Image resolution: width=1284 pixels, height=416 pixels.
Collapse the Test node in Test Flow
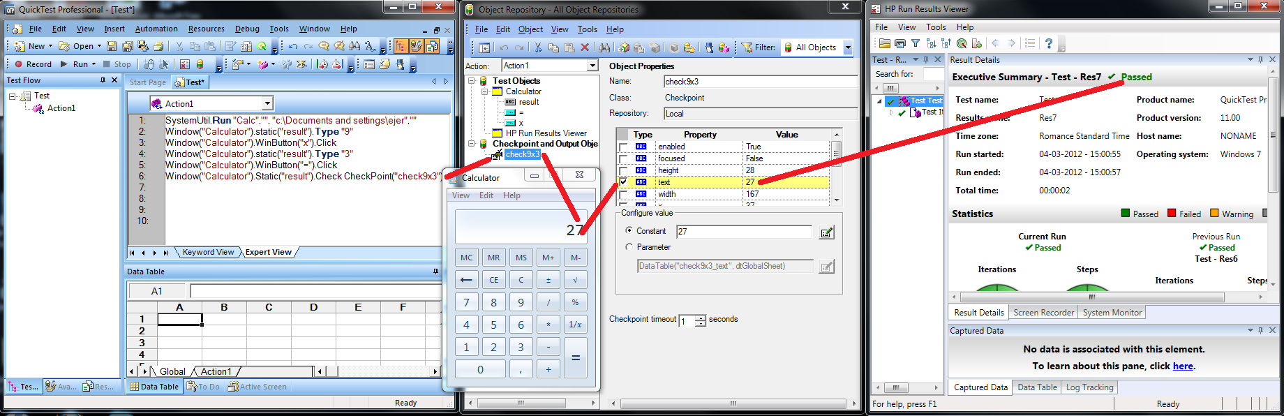click(12, 96)
